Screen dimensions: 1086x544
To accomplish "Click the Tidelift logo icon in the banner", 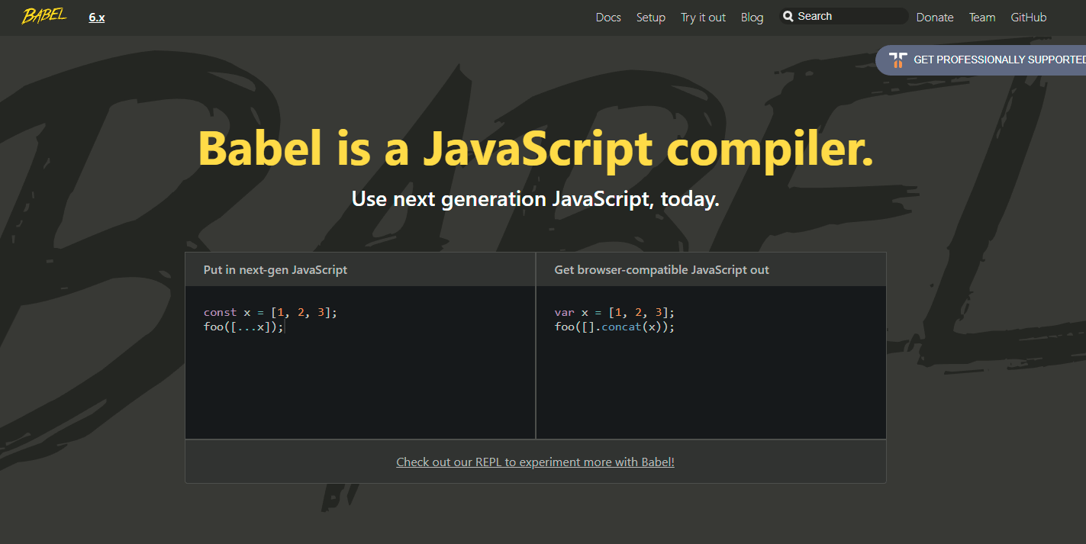I will (x=898, y=60).
